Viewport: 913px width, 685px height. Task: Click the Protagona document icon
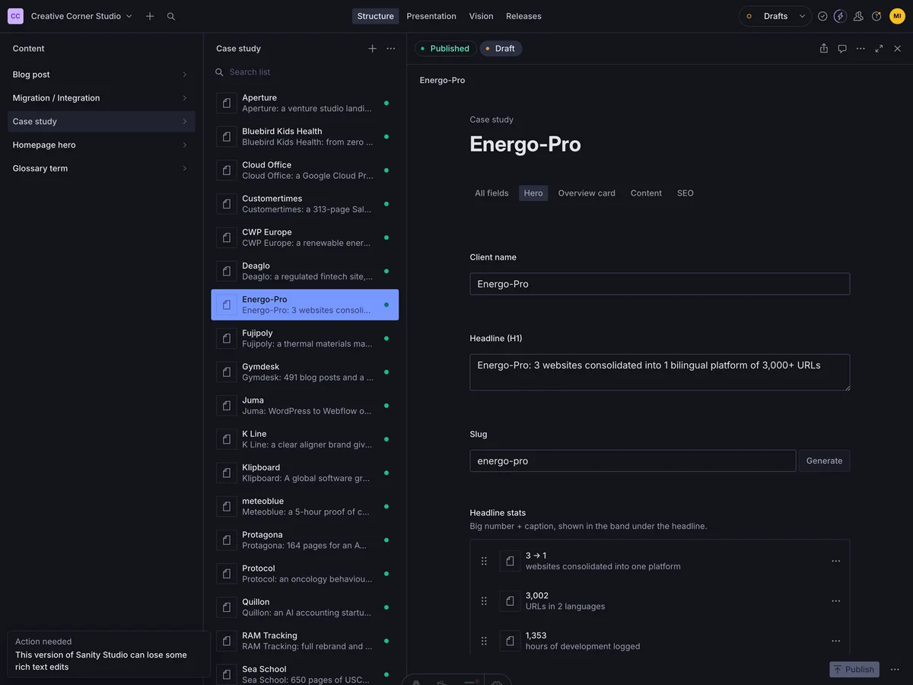(x=227, y=540)
